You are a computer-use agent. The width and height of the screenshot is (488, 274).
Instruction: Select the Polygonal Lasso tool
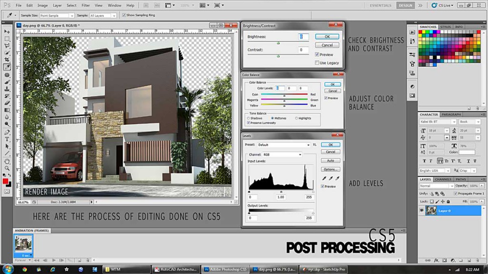[7, 46]
